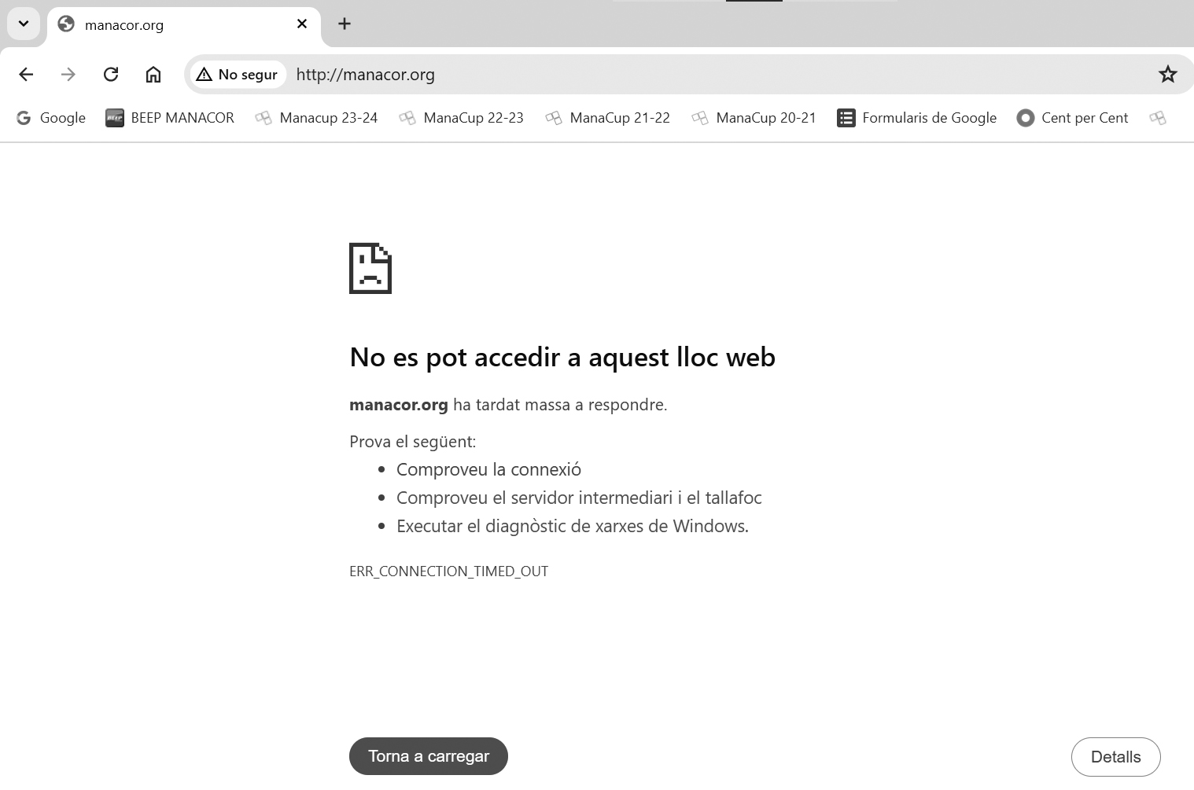The height and width of the screenshot is (790, 1194).
Task: Bookmark this page with the star icon
Action: pyautogui.click(x=1167, y=75)
